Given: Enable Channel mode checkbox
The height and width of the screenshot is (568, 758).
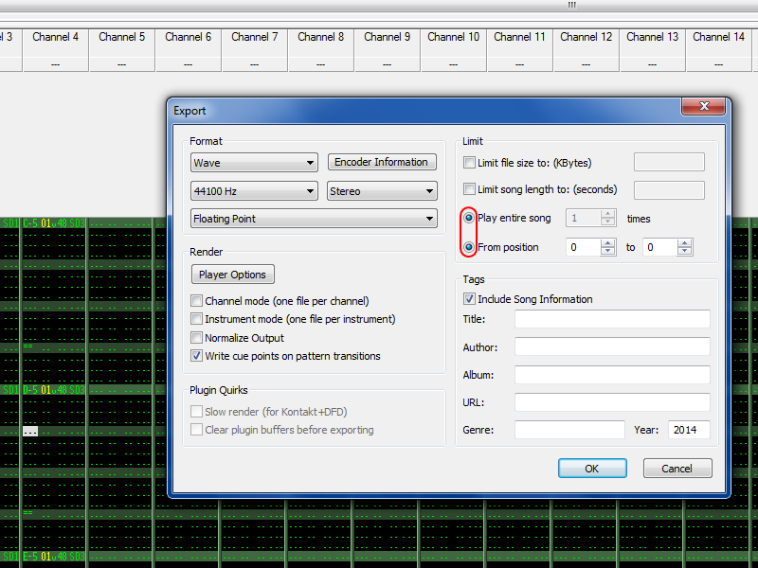Looking at the screenshot, I should tap(197, 301).
